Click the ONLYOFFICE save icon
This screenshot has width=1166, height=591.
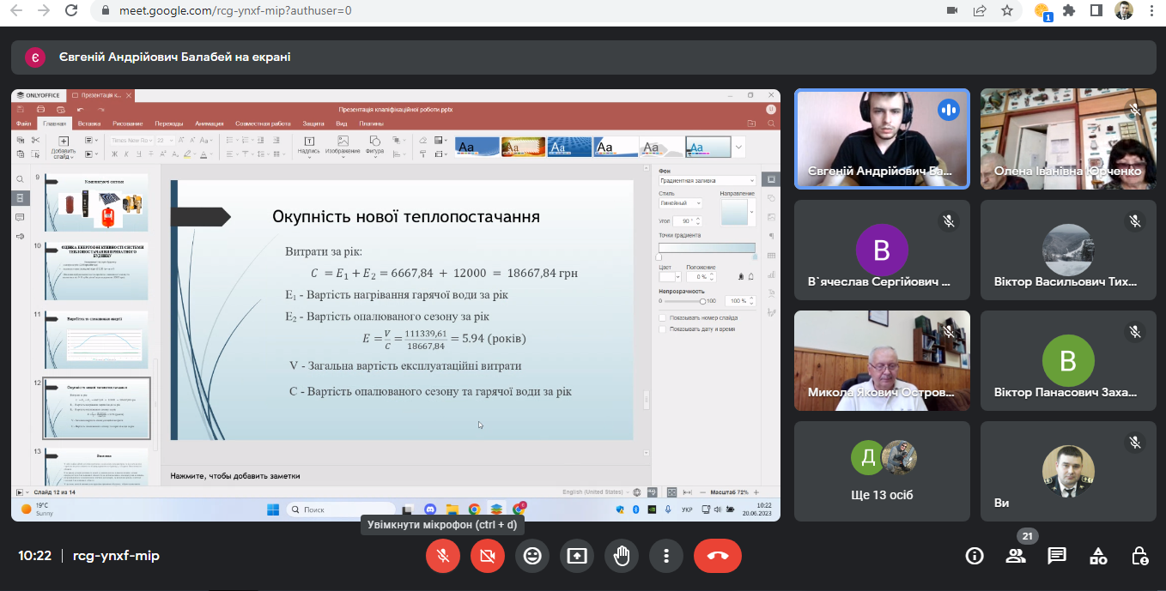pyautogui.click(x=21, y=110)
